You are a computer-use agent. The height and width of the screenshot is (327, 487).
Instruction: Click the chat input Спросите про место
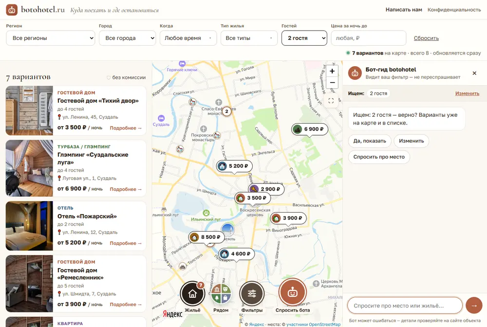pyautogui.click(x=405, y=306)
